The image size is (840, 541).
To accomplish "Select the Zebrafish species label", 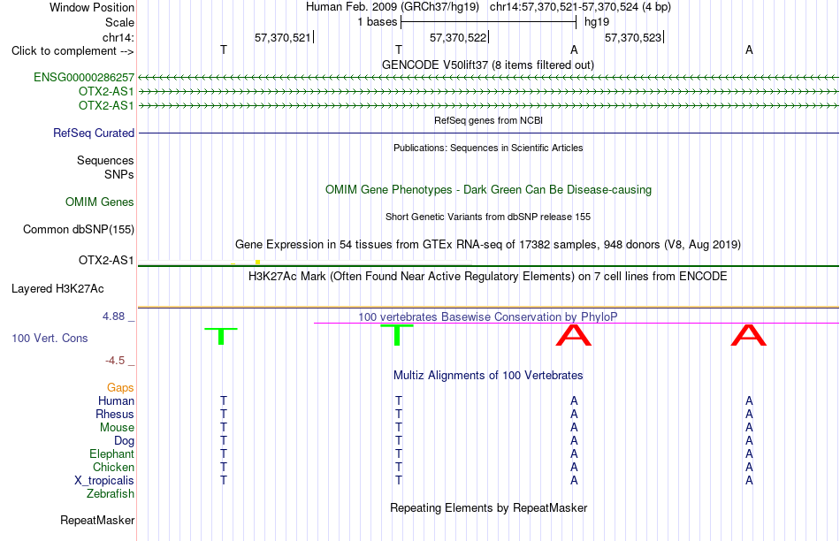I will coord(111,493).
